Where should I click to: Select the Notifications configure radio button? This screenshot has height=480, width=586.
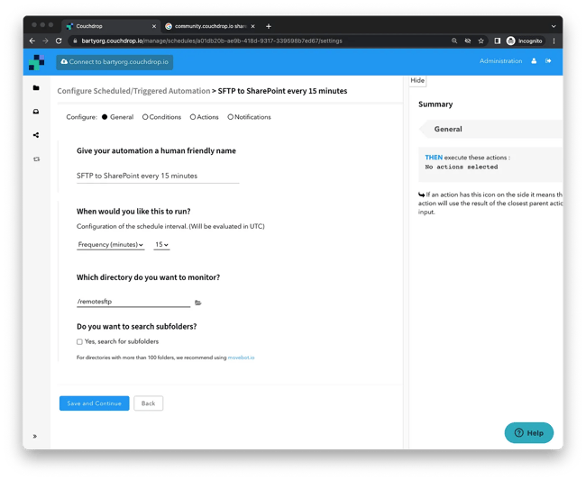coord(230,117)
